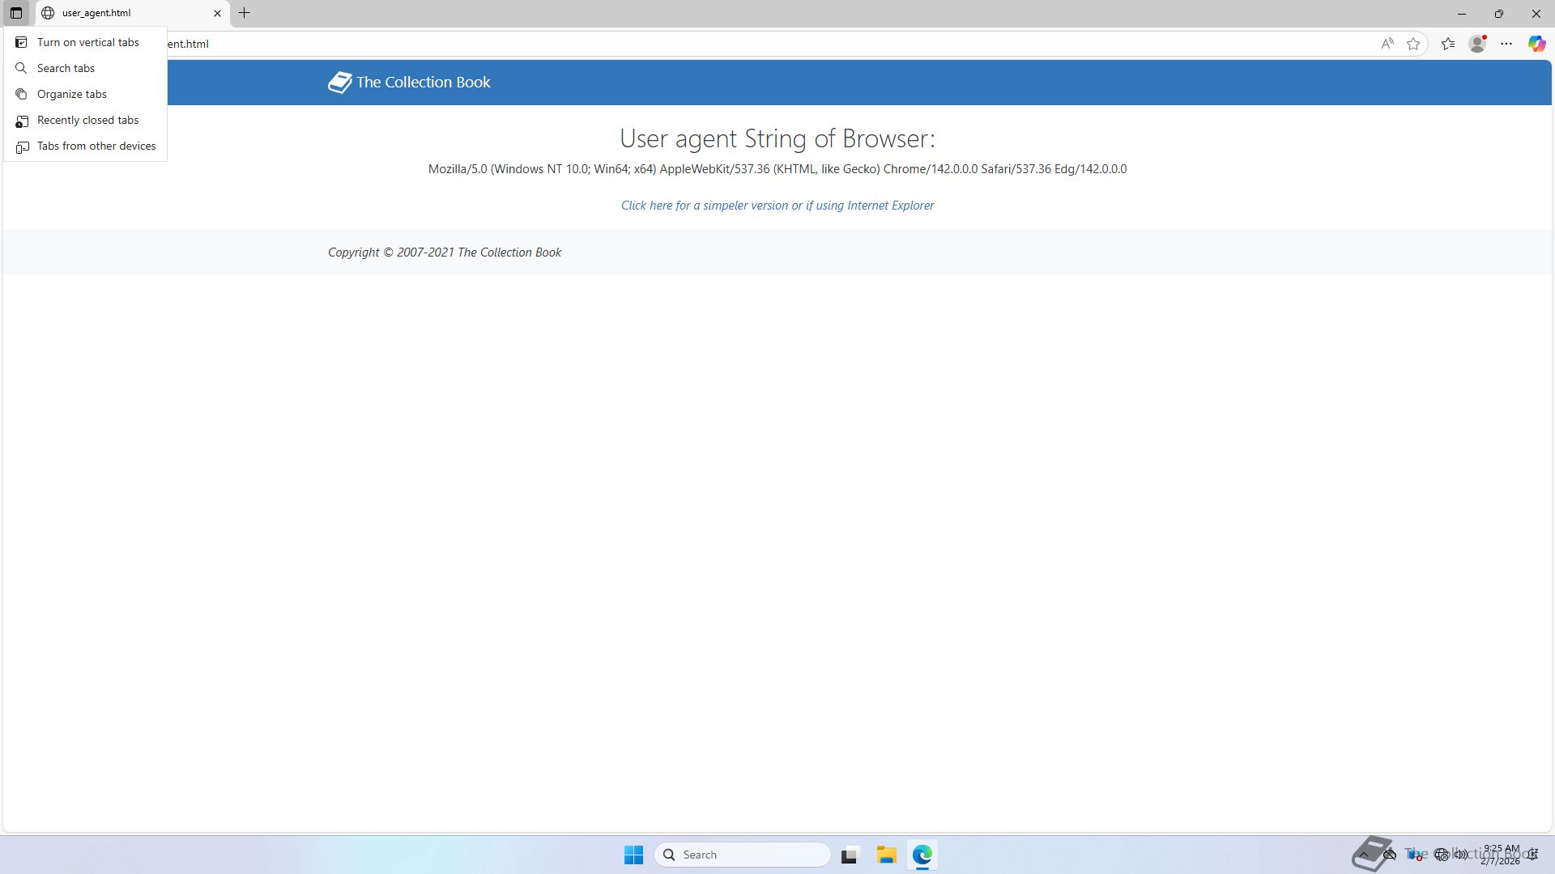Click the tab actions menu icon
1555x874 pixels.
pyautogui.click(x=16, y=13)
